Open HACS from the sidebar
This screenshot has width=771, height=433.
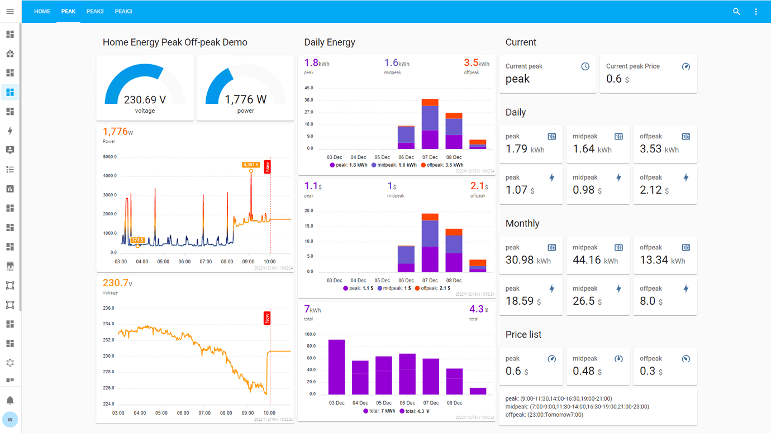[9, 267]
